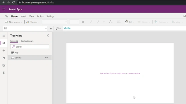Screen dimensions: 186x104
Task: Expand the fx formula chevron
Action: point(60,28)
